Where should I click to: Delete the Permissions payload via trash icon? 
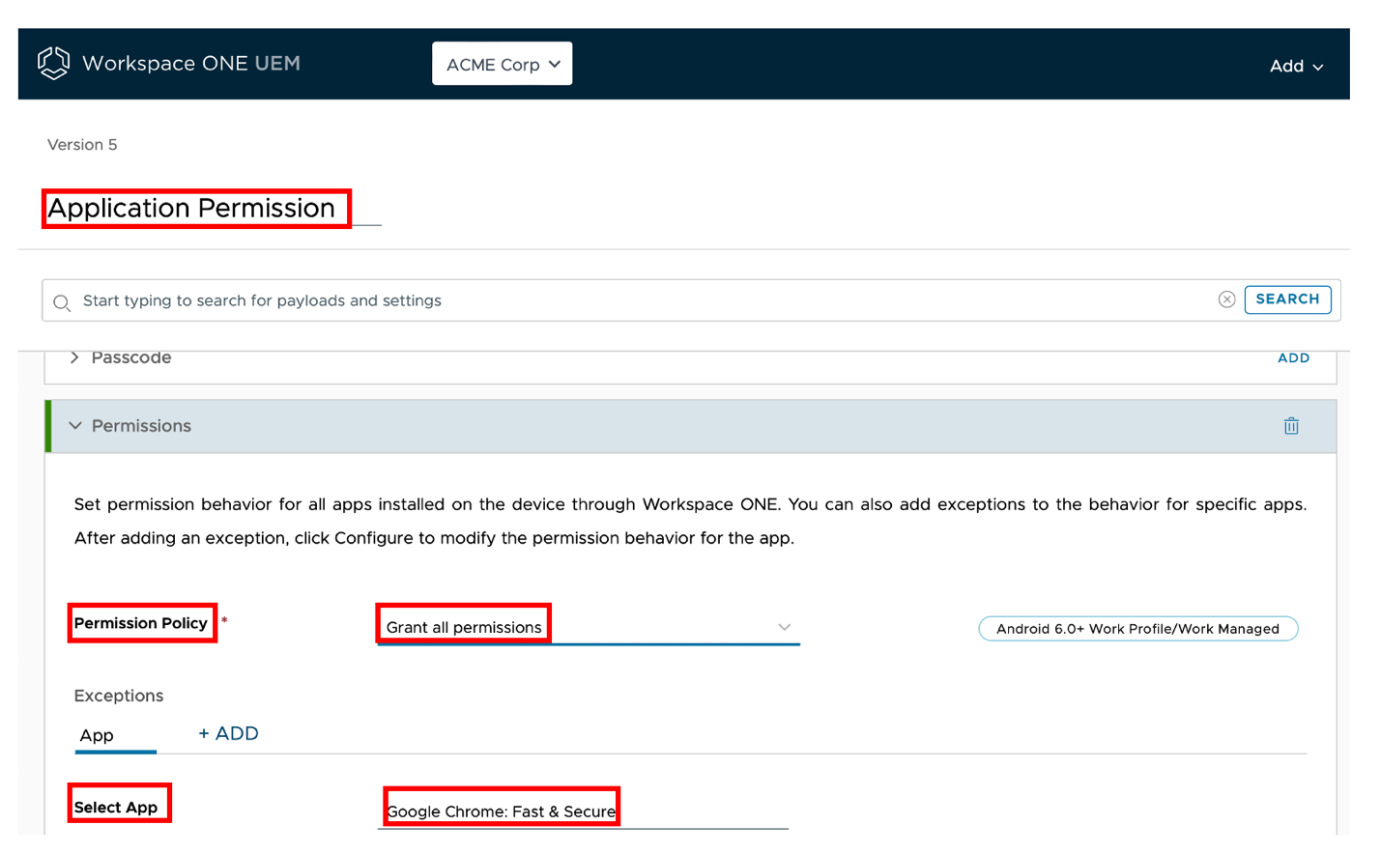[1291, 425]
